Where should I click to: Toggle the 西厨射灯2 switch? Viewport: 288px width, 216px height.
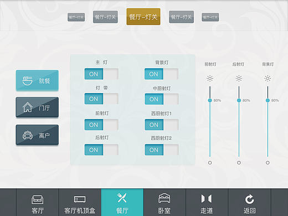tap(162, 150)
